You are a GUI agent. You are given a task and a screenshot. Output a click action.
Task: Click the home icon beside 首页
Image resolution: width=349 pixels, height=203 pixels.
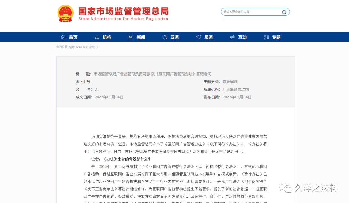point(63,37)
